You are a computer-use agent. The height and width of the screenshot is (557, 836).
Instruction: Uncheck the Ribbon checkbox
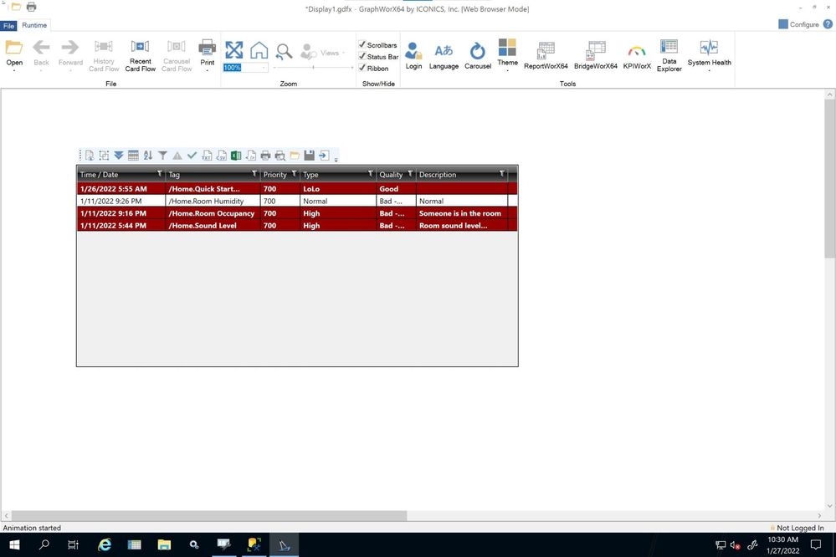362,69
